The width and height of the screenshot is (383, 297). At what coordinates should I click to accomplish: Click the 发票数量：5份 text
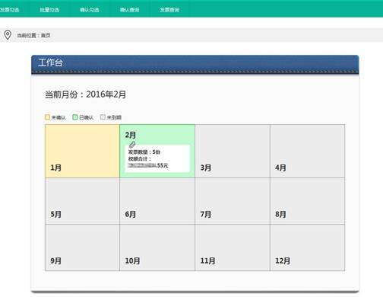(x=144, y=152)
